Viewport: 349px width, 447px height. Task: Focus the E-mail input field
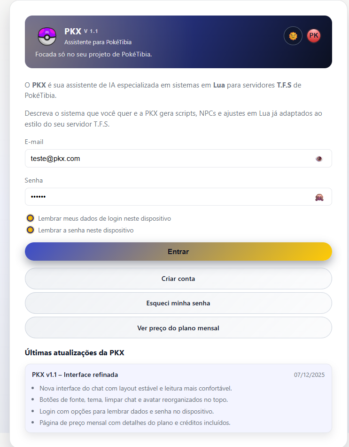click(169, 159)
